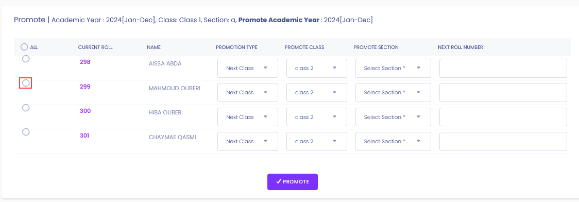Screen dimensions: 579x202
Task: Open Promote Class dropdown for AISSA ABDA
Action: click(316, 69)
